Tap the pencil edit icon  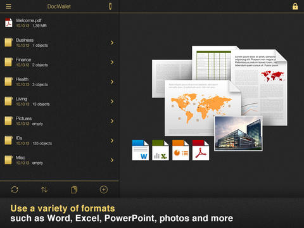(110, 6)
